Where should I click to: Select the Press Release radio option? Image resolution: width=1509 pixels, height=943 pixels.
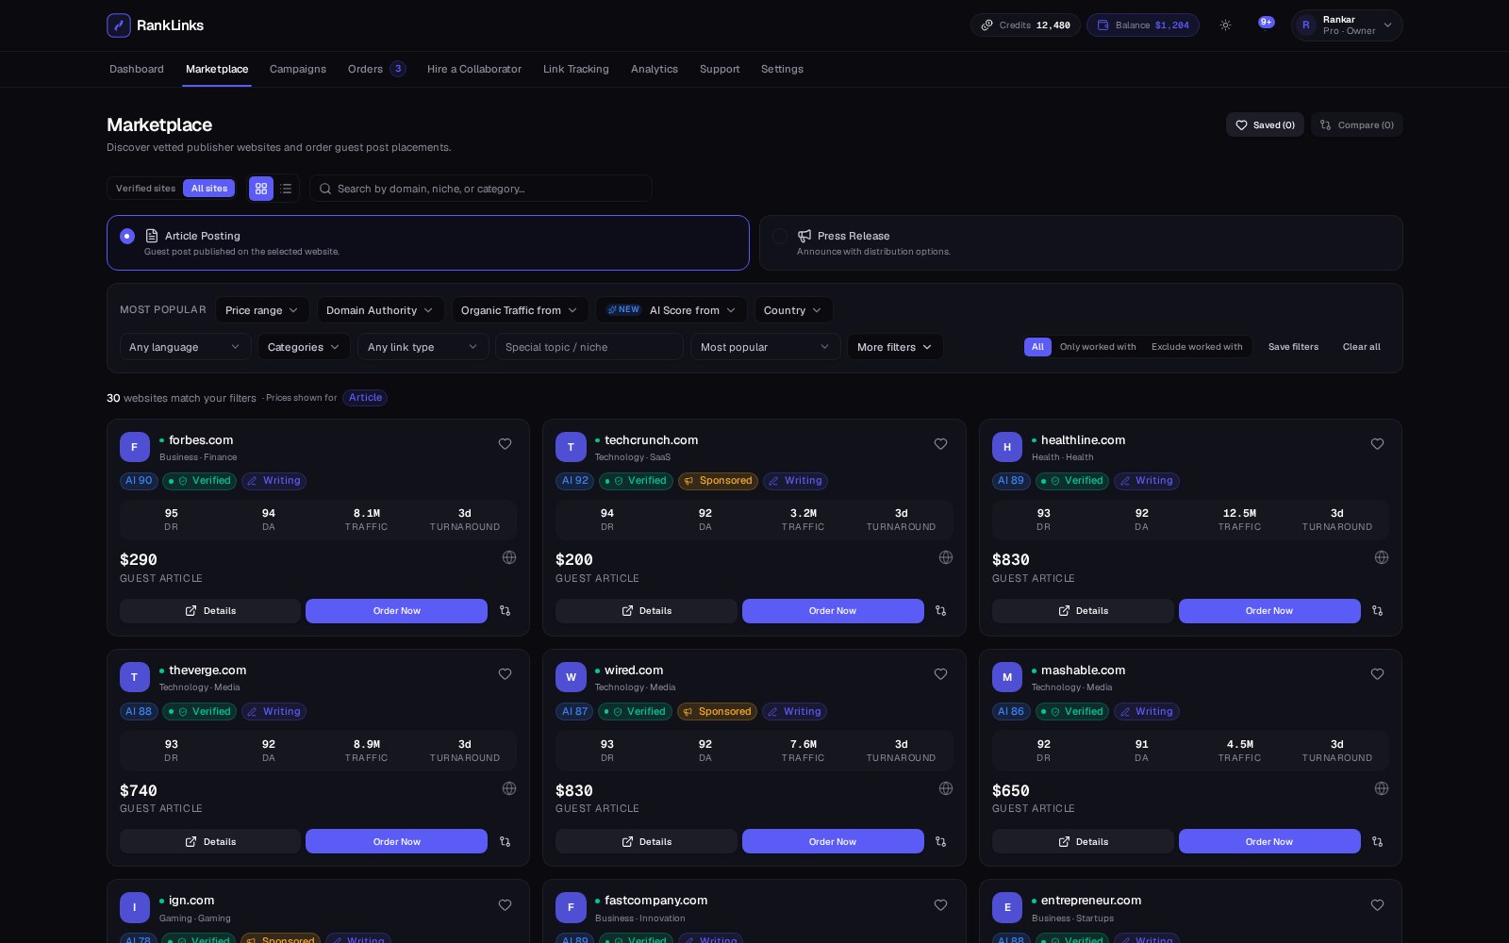[x=780, y=236]
